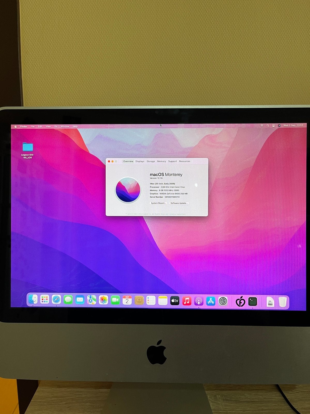This screenshot has width=310, height=414.
Task: Open Photos app in the Dock
Action: [103, 300]
